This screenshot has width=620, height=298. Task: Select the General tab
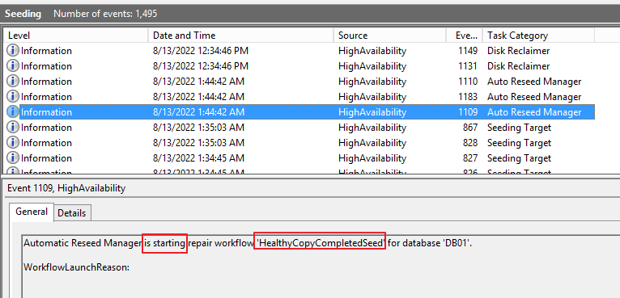pyautogui.click(x=32, y=212)
